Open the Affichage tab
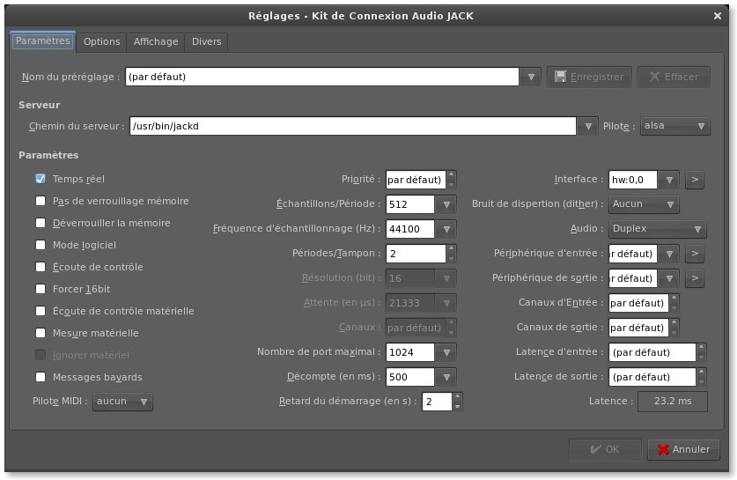This screenshot has width=737, height=480. tap(156, 41)
